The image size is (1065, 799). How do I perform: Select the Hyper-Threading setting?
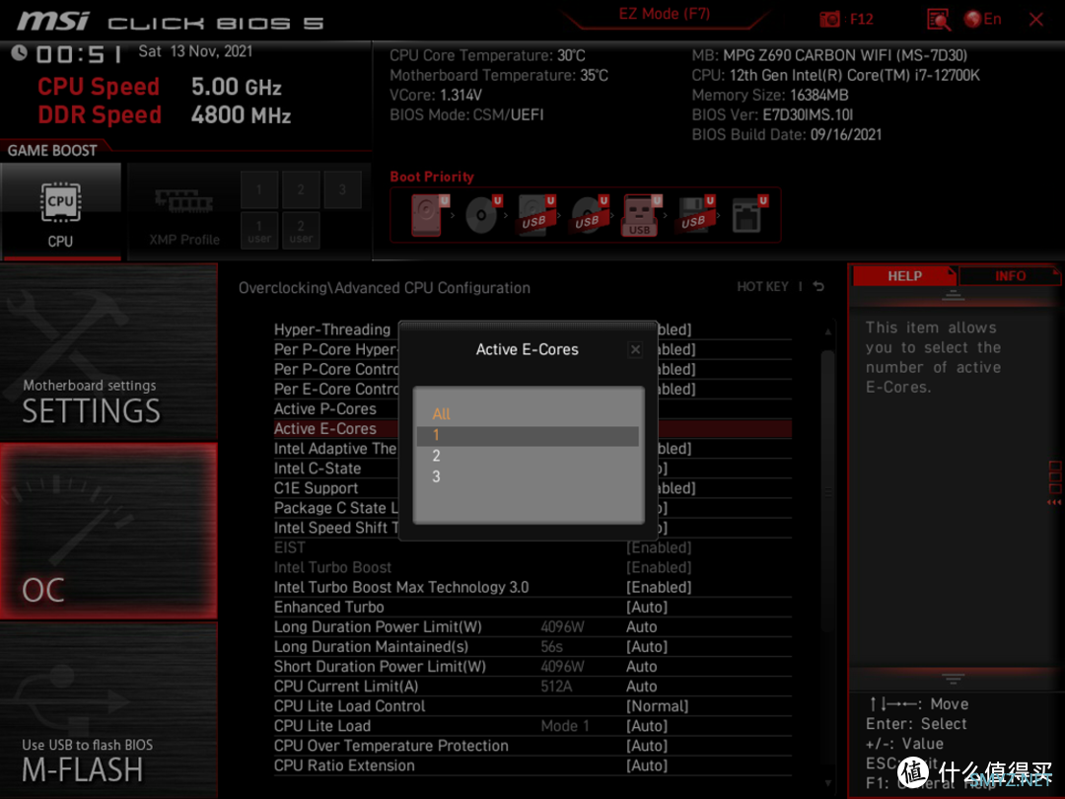[x=332, y=329]
